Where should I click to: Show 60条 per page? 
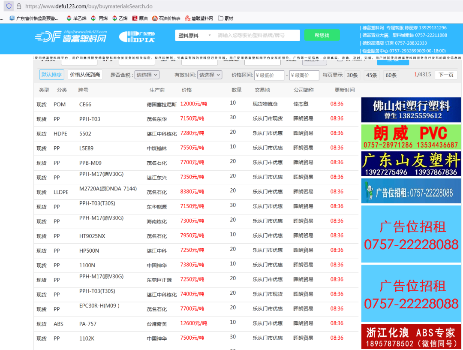coord(391,75)
